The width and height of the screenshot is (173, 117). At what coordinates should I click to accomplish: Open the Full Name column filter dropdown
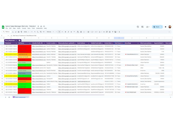pos(30,43)
